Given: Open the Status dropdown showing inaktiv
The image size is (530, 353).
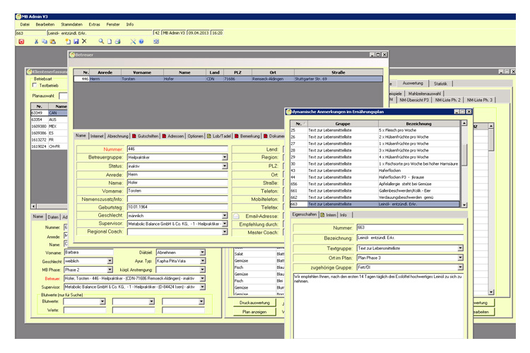Looking at the screenshot, I should [225, 166].
